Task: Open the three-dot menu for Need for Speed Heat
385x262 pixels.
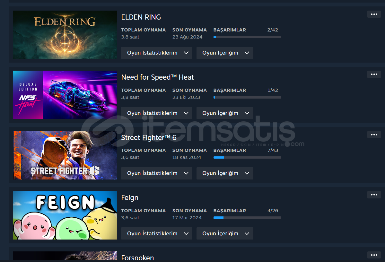Action: (374, 74)
